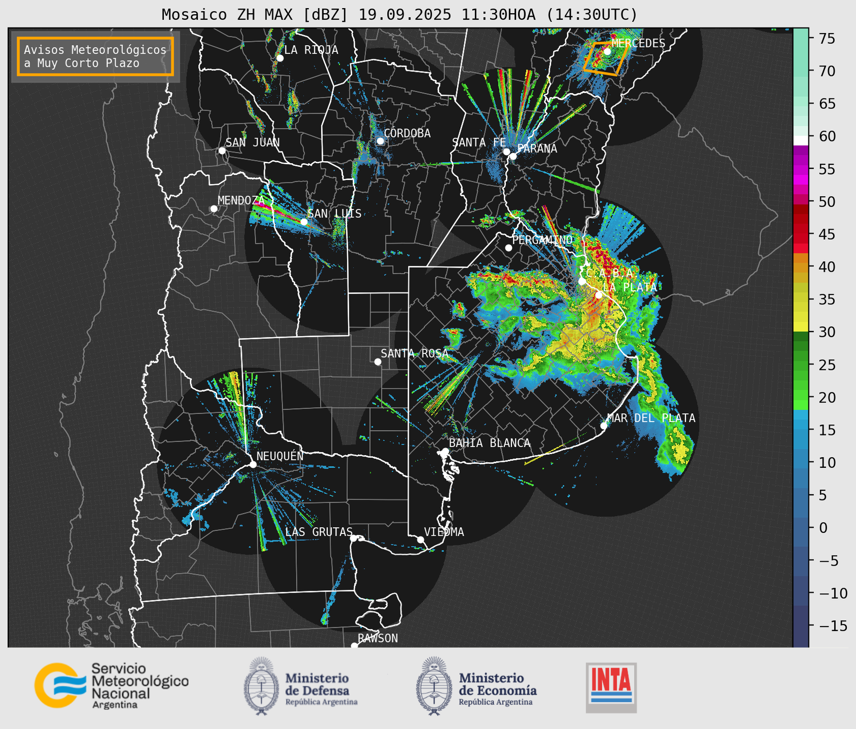Click the SANTA ROSA label

[415, 353]
